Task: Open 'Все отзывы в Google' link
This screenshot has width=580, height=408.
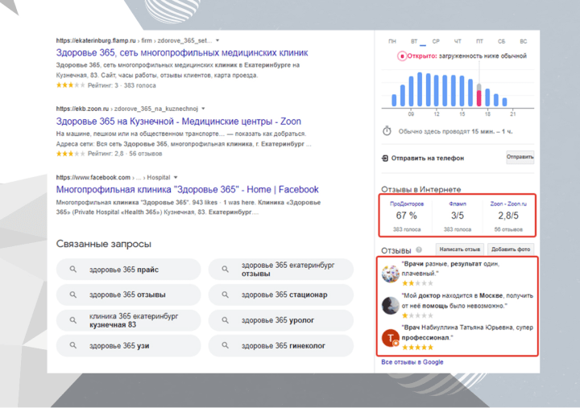Action: click(x=412, y=362)
